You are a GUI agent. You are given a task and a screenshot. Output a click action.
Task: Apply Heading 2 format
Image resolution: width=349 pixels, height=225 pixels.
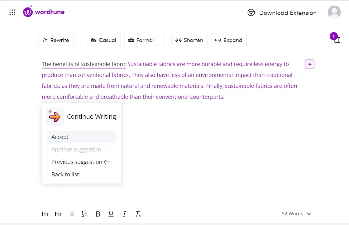[x=58, y=214]
